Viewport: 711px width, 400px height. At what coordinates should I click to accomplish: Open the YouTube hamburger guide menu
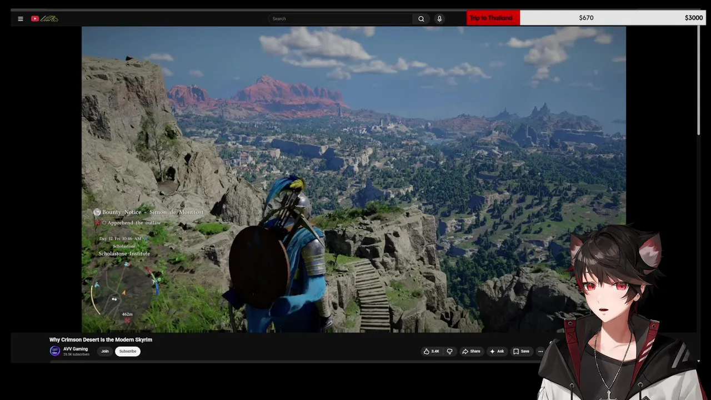coord(21,19)
